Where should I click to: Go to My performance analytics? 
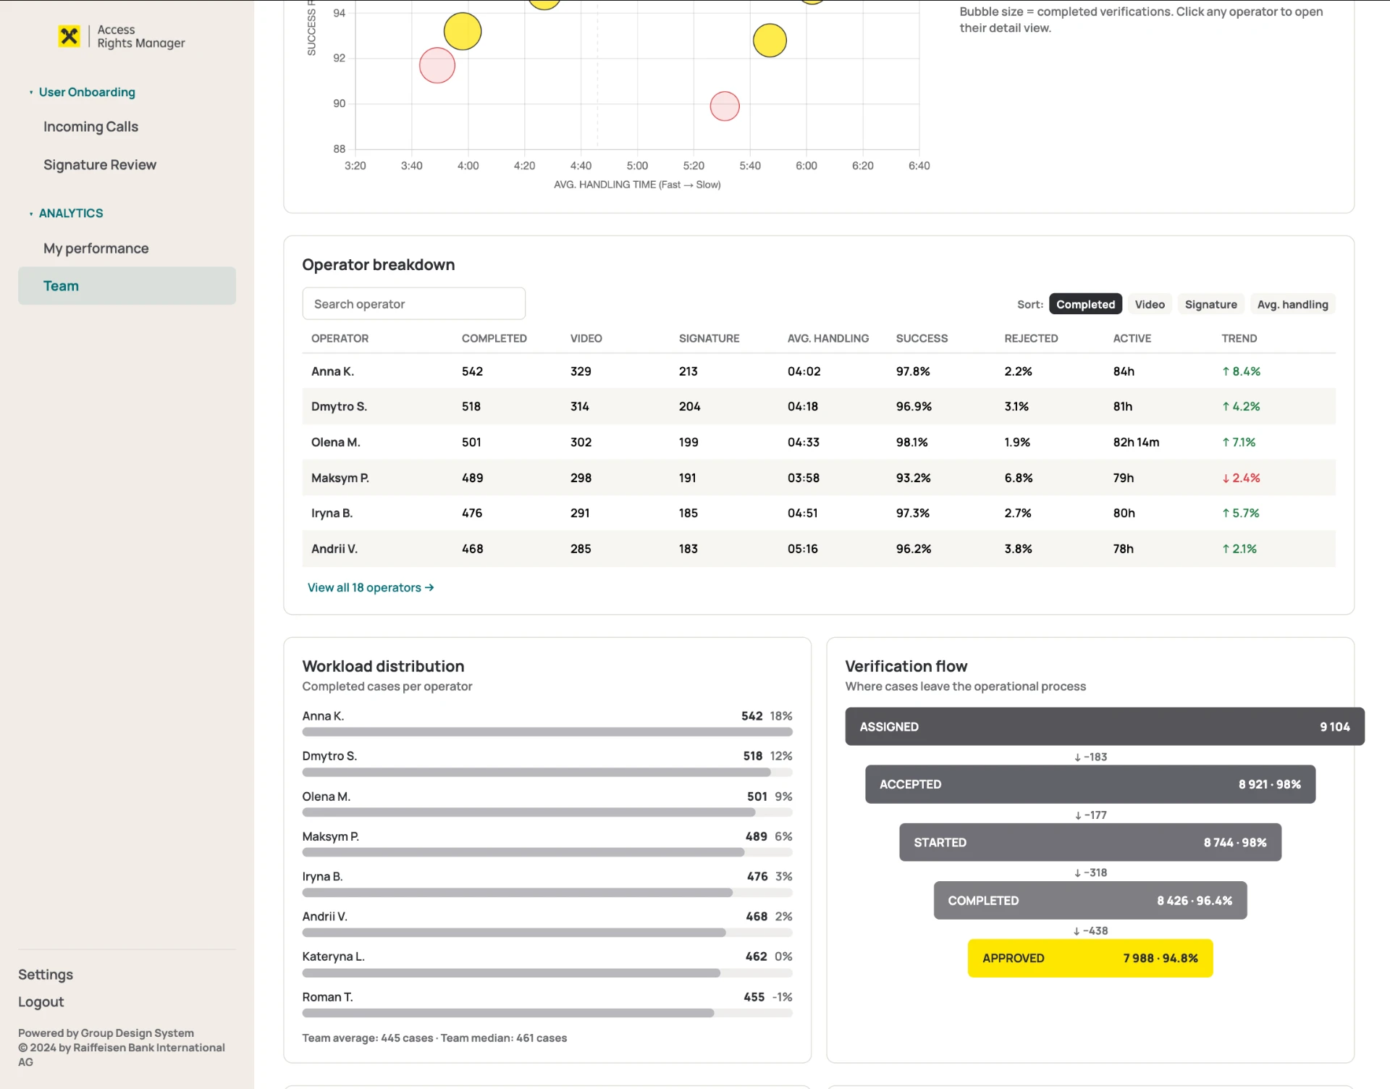(96, 248)
